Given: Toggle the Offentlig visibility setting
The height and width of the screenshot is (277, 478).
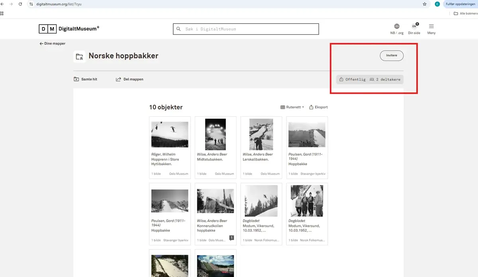Looking at the screenshot, I should pos(352,80).
